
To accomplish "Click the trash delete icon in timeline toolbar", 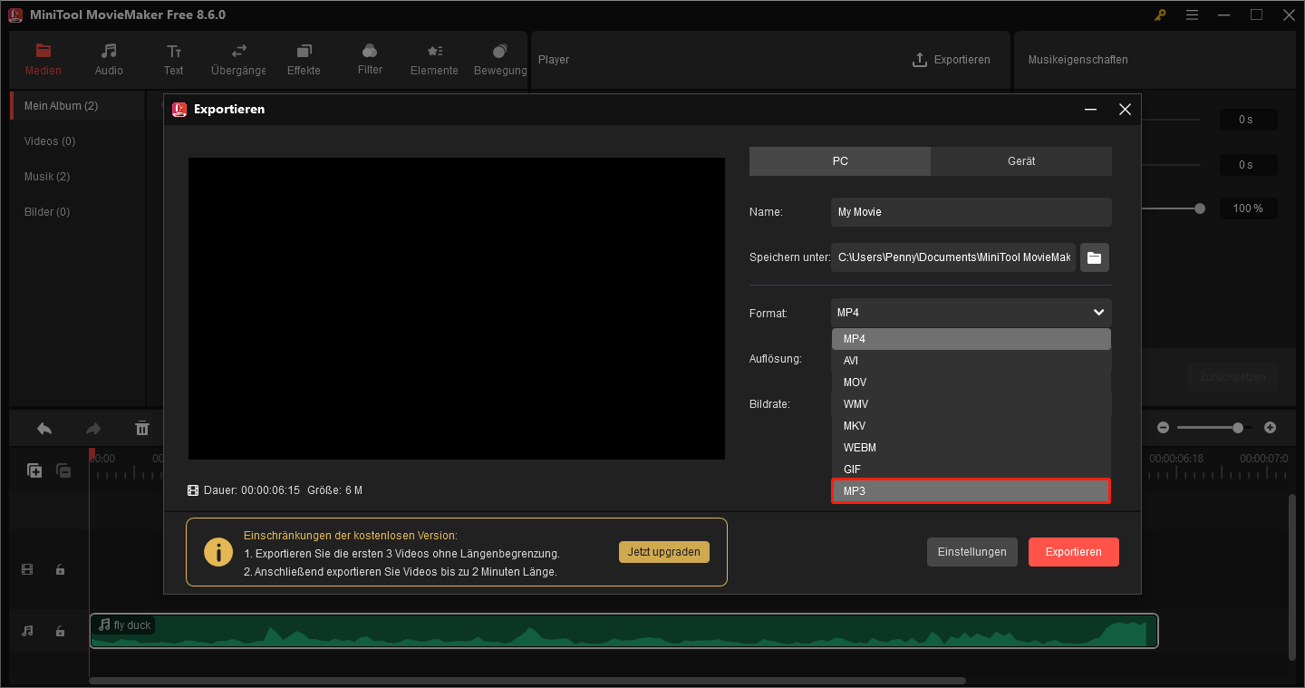I will (x=142, y=429).
